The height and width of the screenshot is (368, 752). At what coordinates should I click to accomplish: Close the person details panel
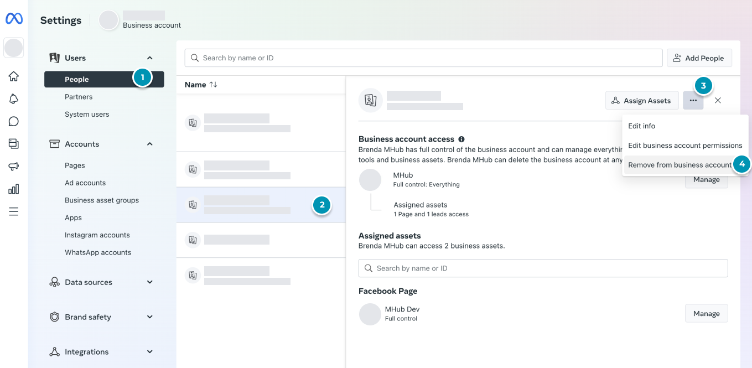pyautogui.click(x=718, y=100)
